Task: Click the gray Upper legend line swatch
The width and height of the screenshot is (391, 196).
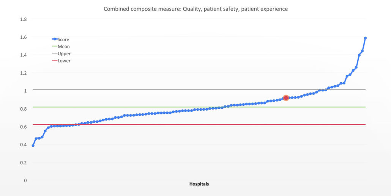Action: tap(55, 53)
